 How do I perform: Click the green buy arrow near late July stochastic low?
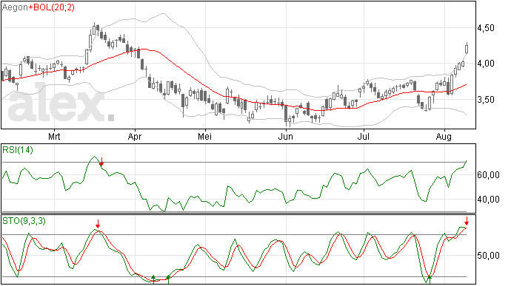click(x=430, y=279)
